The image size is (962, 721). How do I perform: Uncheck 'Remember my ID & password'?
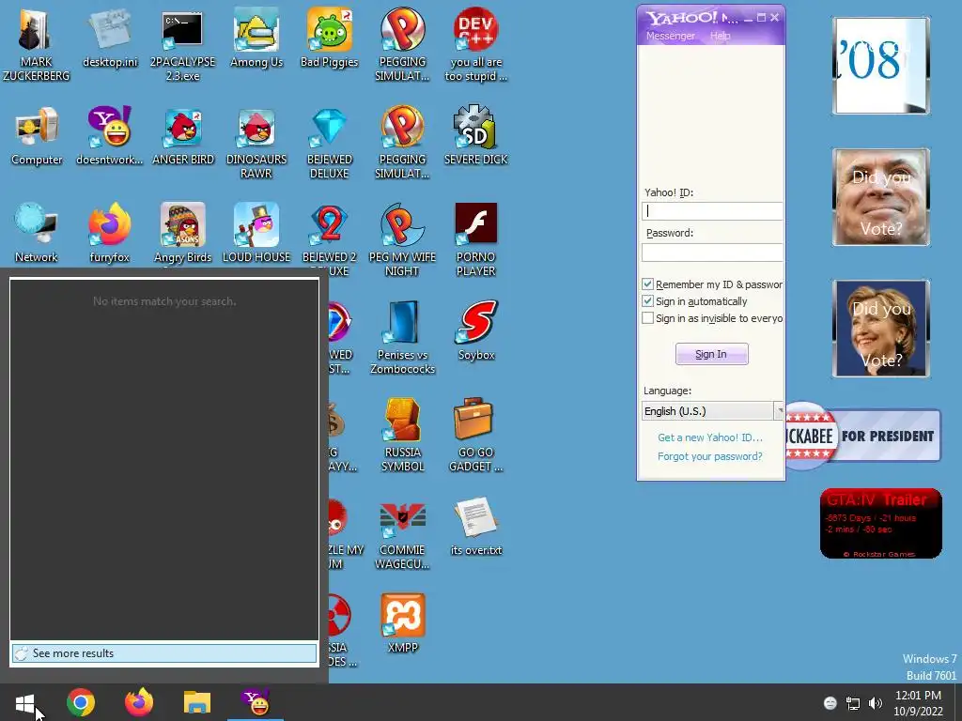click(648, 284)
